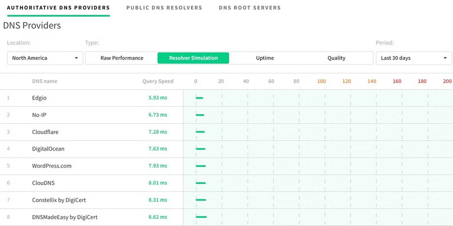Screen dimensions: 453x226
Task: Click the 8.31 ms query speed value
Action: pos(158,200)
